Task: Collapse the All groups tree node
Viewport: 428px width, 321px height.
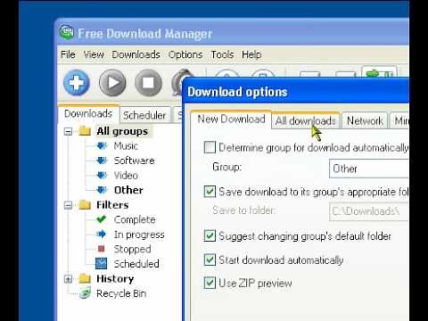Action: [x=68, y=131]
